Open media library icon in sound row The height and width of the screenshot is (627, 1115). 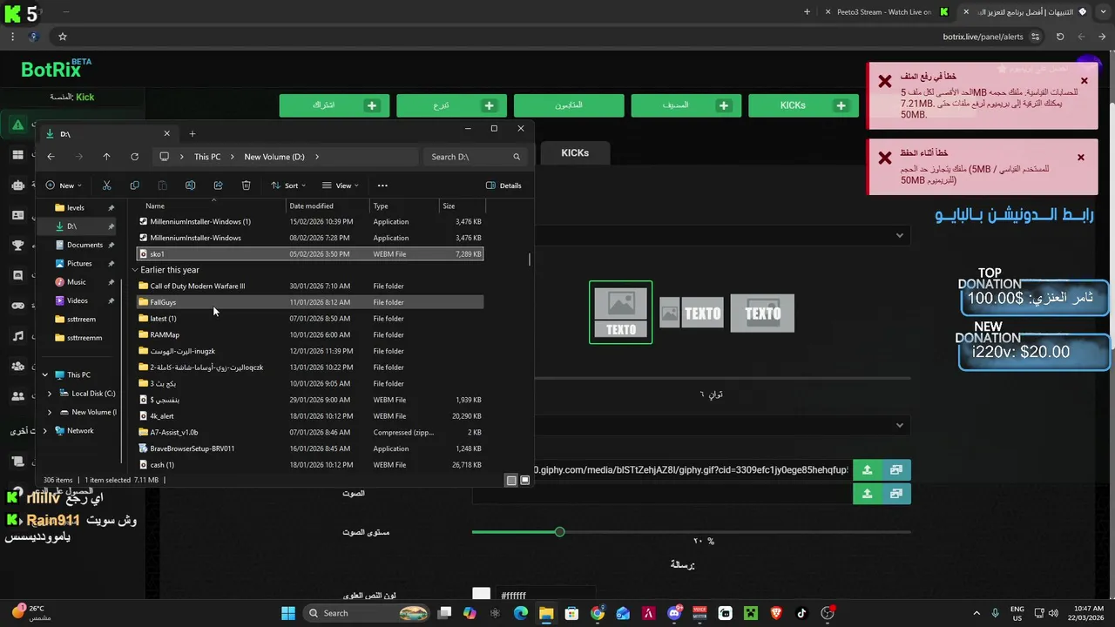(896, 494)
